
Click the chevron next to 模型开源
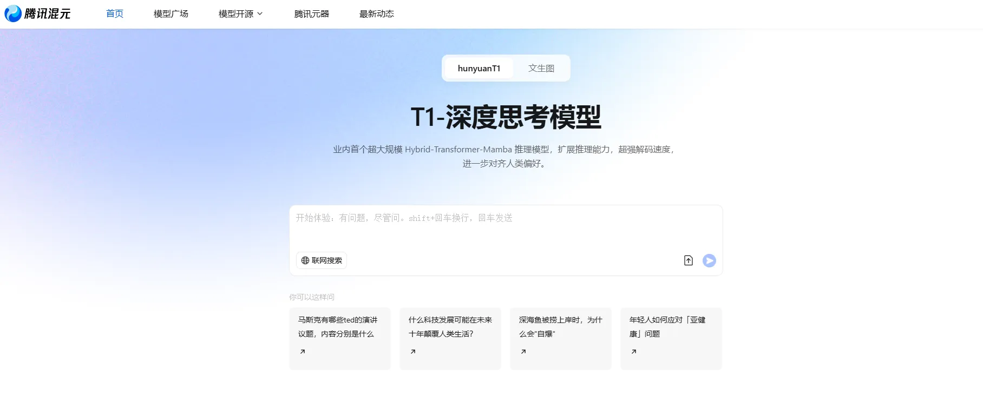click(x=260, y=14)
